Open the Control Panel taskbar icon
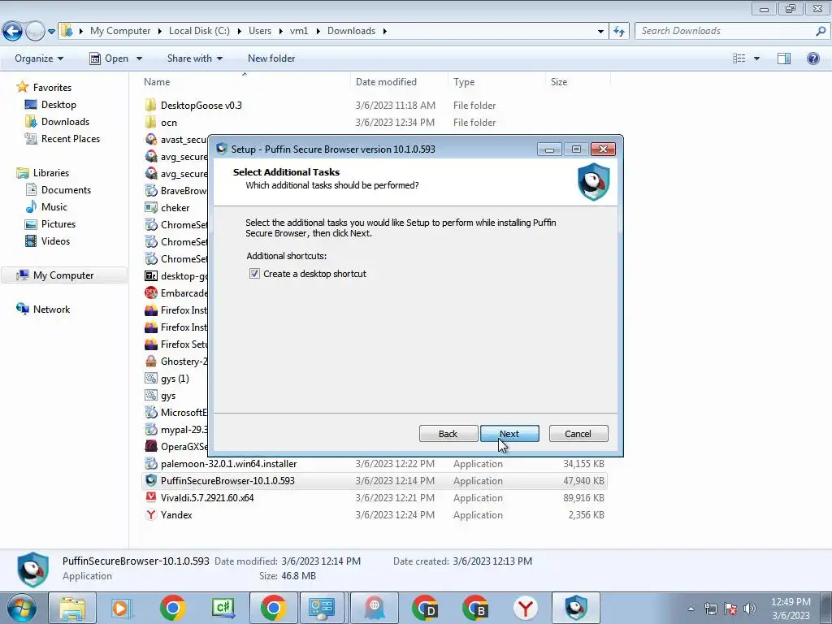Image resolution: width=832 pixels, height=624 pixels. tap(322, 608)
